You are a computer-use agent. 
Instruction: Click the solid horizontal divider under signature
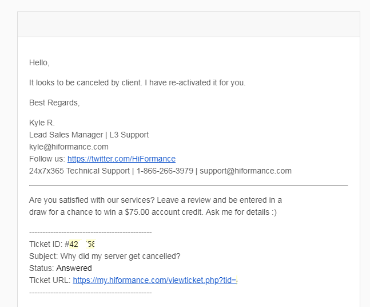point(189,186)
